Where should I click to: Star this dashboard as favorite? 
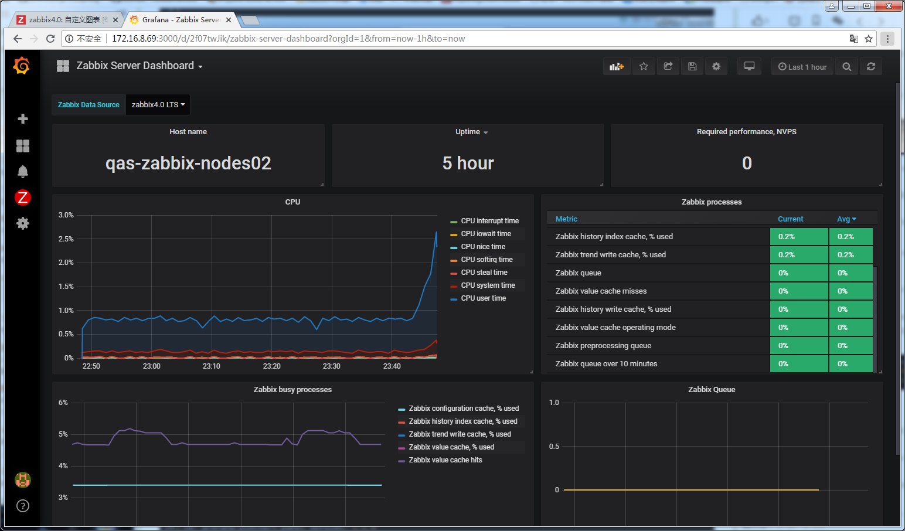644,67
